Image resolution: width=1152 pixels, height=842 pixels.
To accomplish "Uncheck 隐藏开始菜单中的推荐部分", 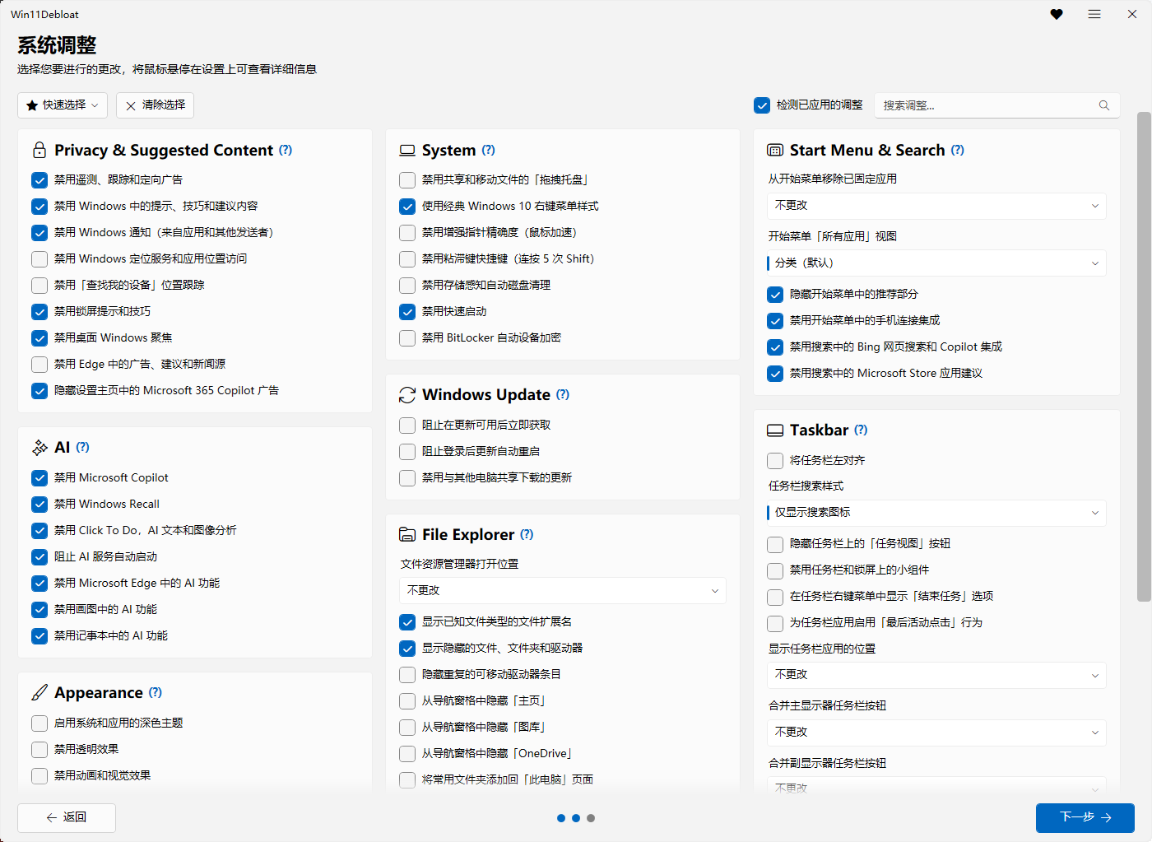I will [775, 295].
